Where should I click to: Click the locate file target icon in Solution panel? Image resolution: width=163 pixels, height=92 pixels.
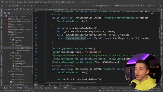(17, 9)
